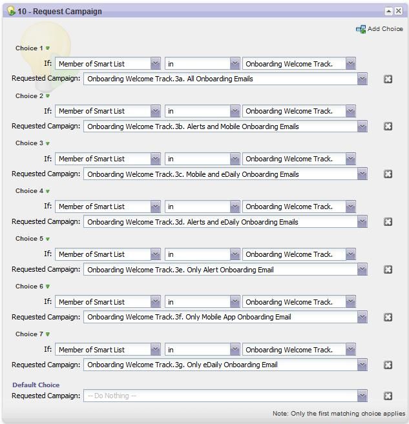Remove Choice 7 Only eDaily row
The width and height of the screenshot is (409, 424).
388,365
